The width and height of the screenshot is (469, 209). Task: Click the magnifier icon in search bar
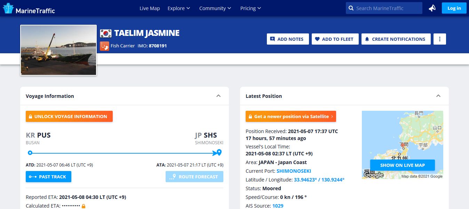click(x=351, y=8)
